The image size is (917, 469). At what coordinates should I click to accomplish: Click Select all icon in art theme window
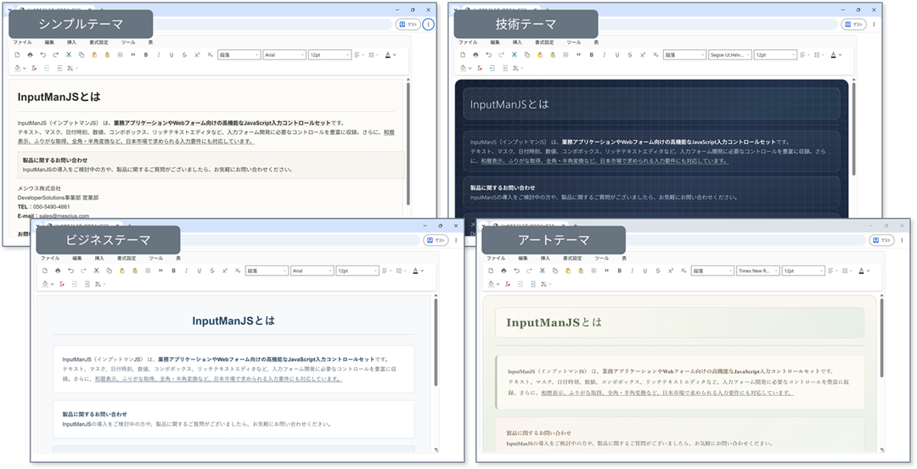(594, 271)
